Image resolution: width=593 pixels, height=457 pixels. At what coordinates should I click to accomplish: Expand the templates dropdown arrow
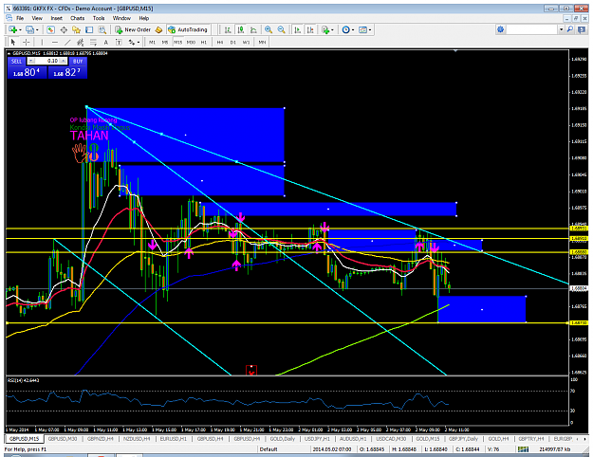pos(370,29)
